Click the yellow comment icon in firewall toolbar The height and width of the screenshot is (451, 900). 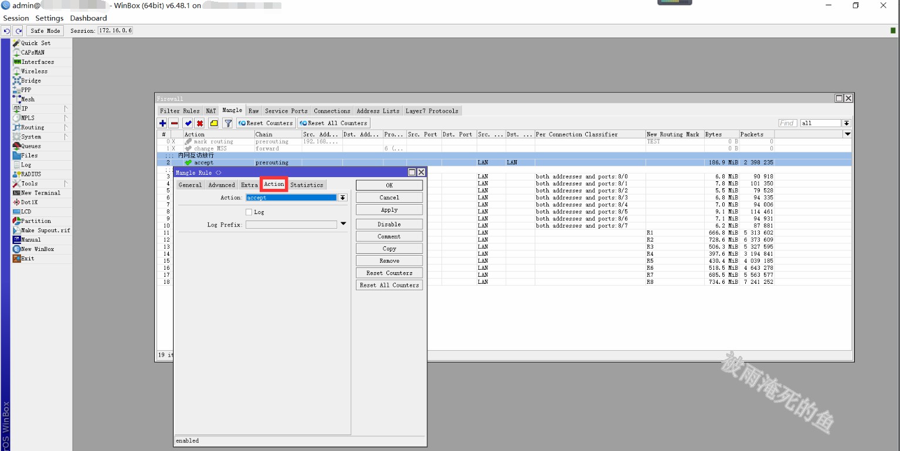(x=213, y=123)
